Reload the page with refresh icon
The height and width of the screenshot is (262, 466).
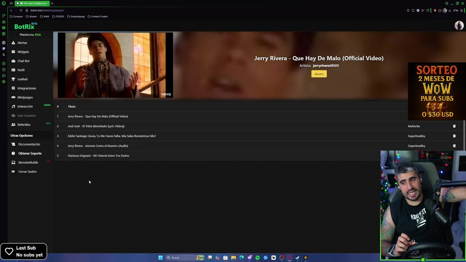click(21, 10)
